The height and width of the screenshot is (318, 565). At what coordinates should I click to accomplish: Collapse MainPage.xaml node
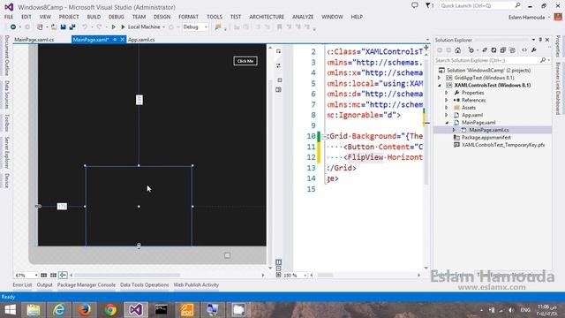(446, 123)
